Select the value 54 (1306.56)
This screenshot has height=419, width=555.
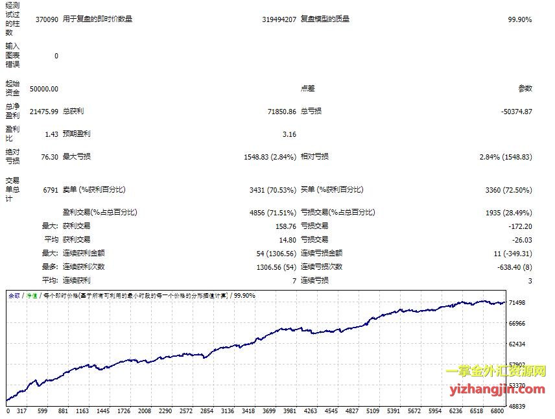pyautogui.click(x=276, y=254)
